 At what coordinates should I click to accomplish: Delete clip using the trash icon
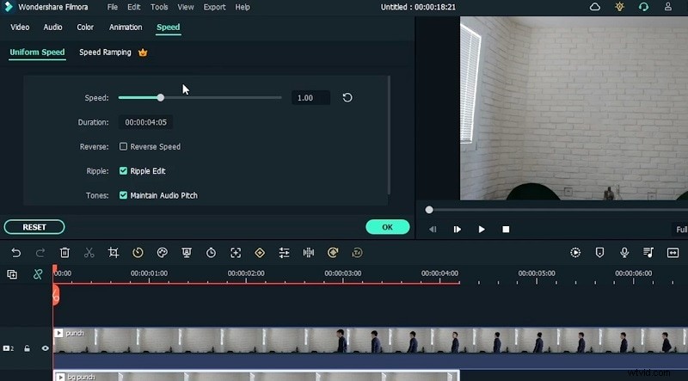click(x=64, y=252)
